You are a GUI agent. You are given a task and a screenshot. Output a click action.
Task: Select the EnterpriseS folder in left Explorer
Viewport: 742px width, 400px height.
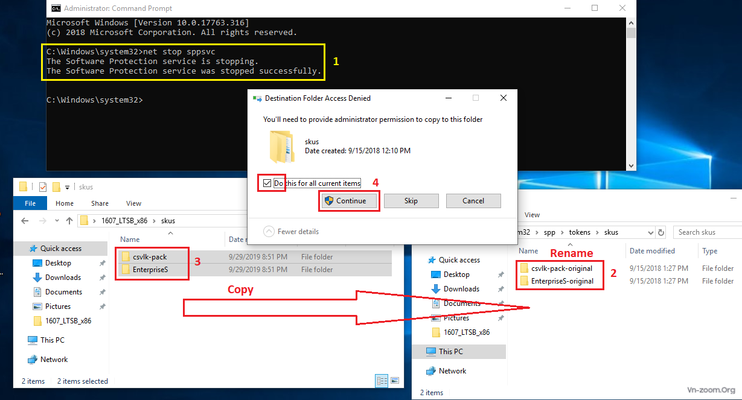(x=150, y=270)
